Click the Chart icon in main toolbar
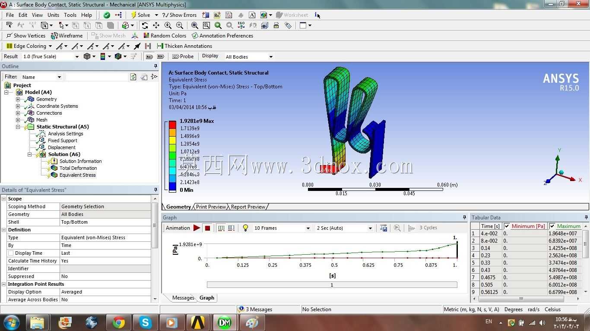 (x=228, y=15)
